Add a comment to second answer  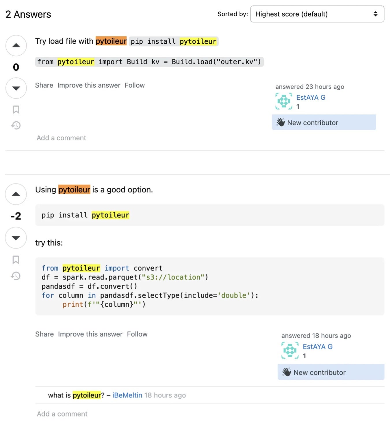pyautogui.click(x=62, y=414)
